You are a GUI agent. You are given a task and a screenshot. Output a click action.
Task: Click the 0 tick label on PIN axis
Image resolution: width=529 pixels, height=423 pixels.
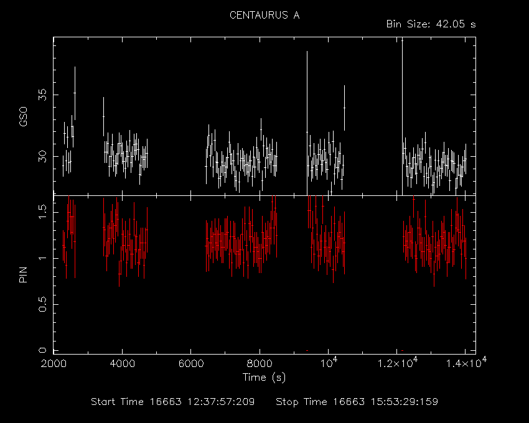42,350
